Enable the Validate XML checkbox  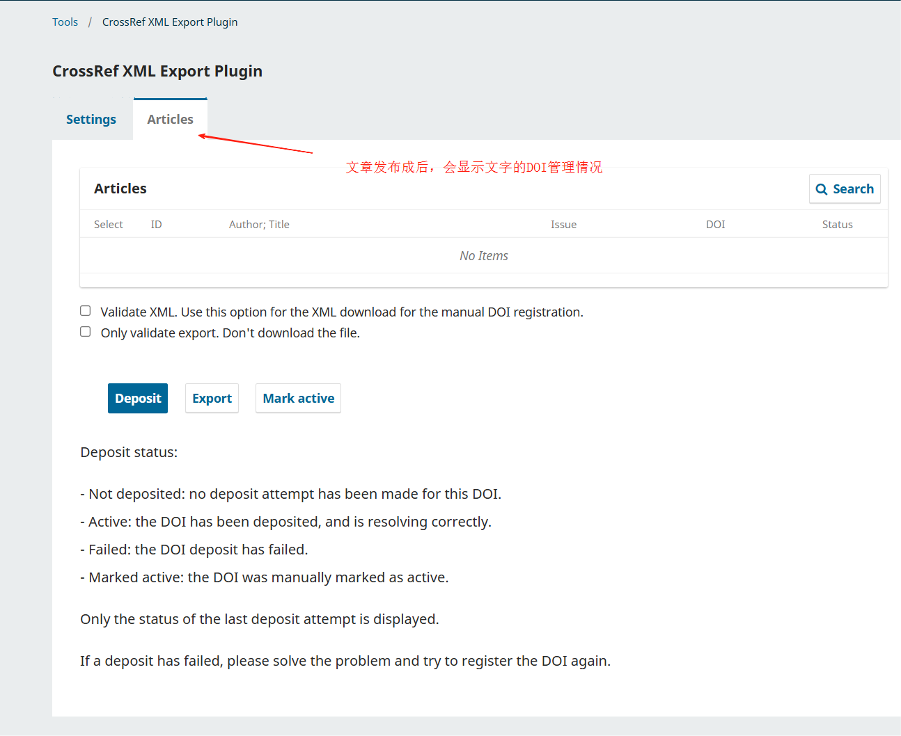(85, 310)
